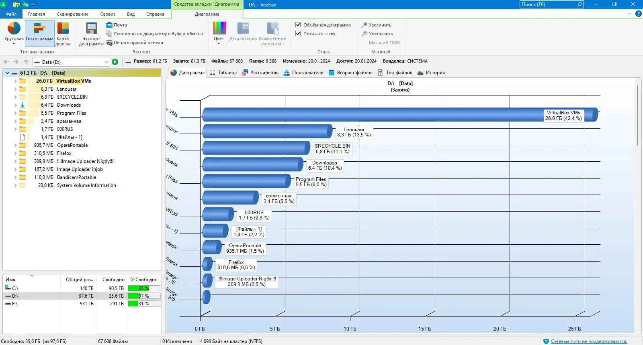Click Экспорт диаграммы save icon
Viewport: 643px width, 345px height.
91,33
